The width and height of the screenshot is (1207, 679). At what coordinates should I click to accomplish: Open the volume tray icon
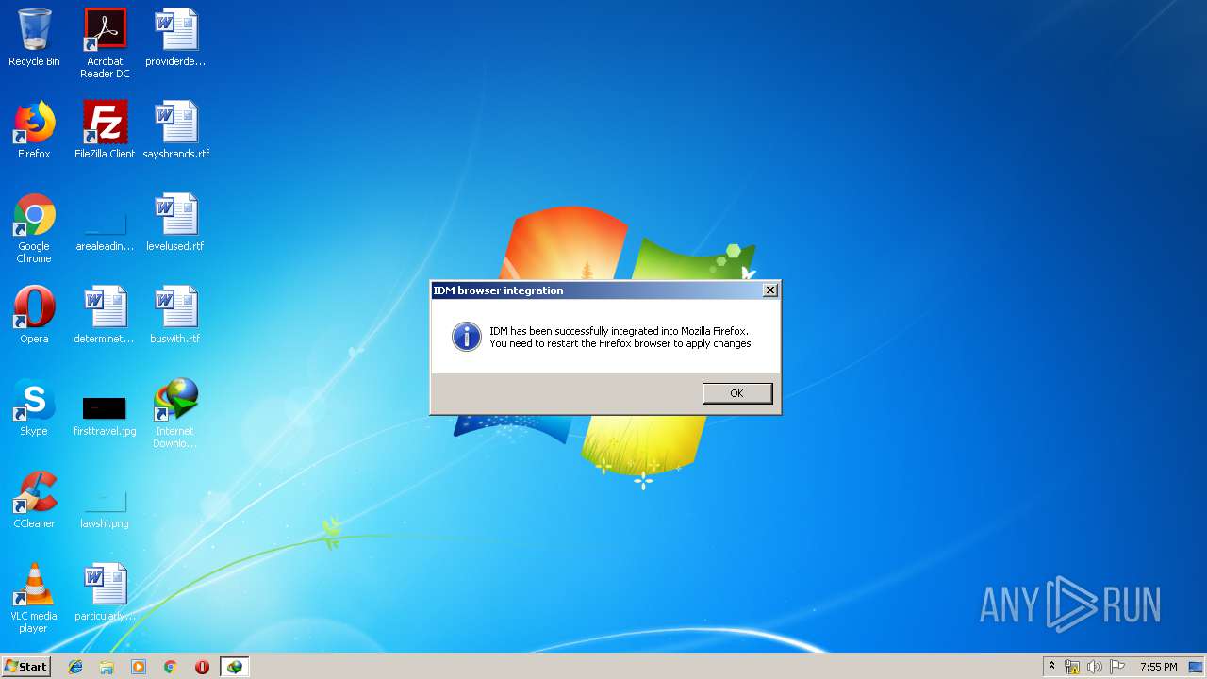(1095, 667)
